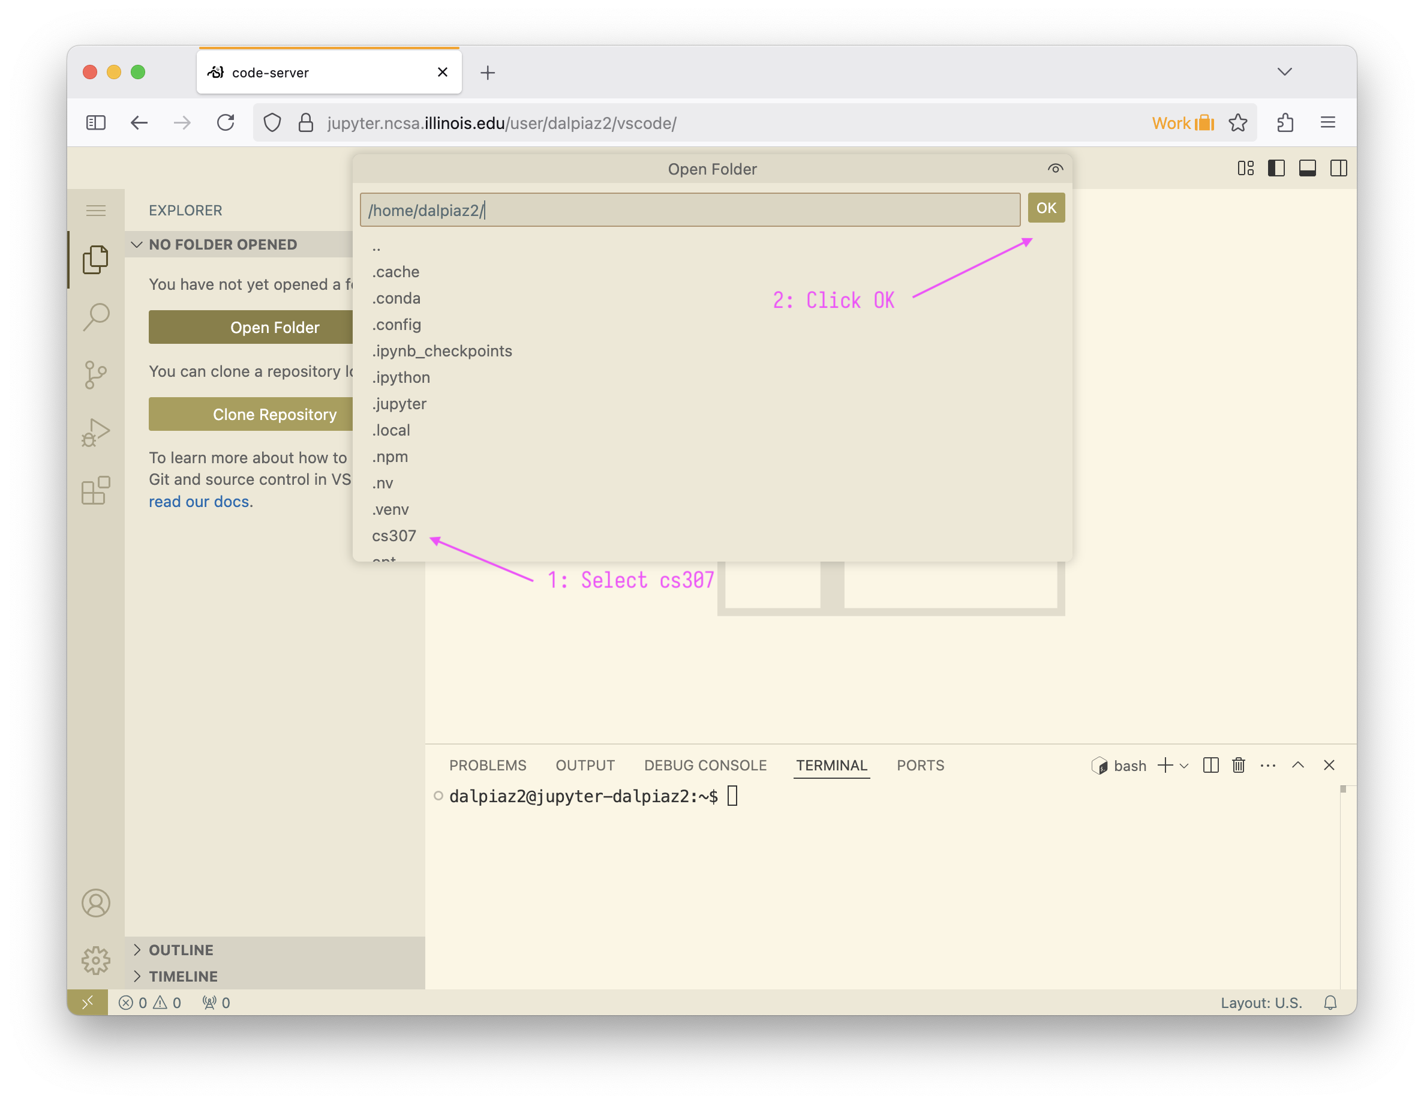Toggle the bottom panel layout button
The width and height of the screenshot is (1424, 1104).
click(x=1307, y=168)
